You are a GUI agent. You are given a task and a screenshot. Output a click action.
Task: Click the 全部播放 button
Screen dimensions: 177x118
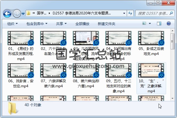click(82, 24)
